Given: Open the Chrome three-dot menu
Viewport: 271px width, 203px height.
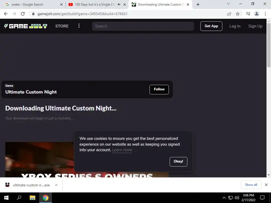Looking at the screenshot, I should (x=265, y=14).
